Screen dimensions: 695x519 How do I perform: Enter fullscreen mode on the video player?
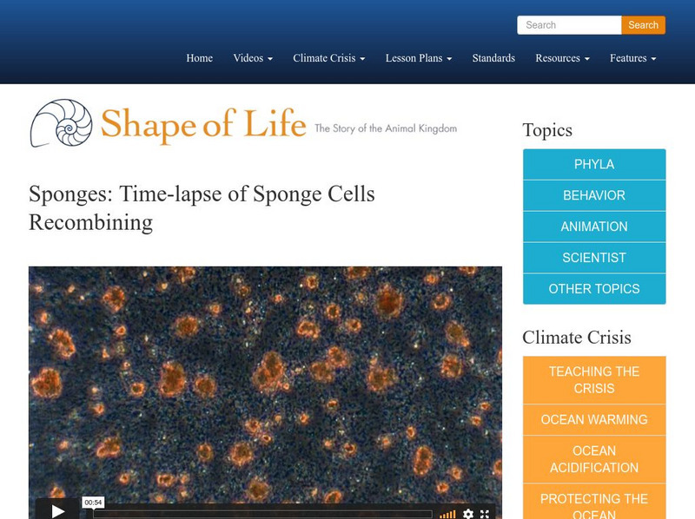pyautogui.click(x=485, y=512)
